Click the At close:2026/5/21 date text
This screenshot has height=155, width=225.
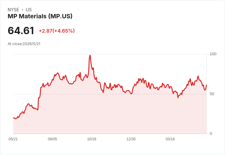[24, 44]
